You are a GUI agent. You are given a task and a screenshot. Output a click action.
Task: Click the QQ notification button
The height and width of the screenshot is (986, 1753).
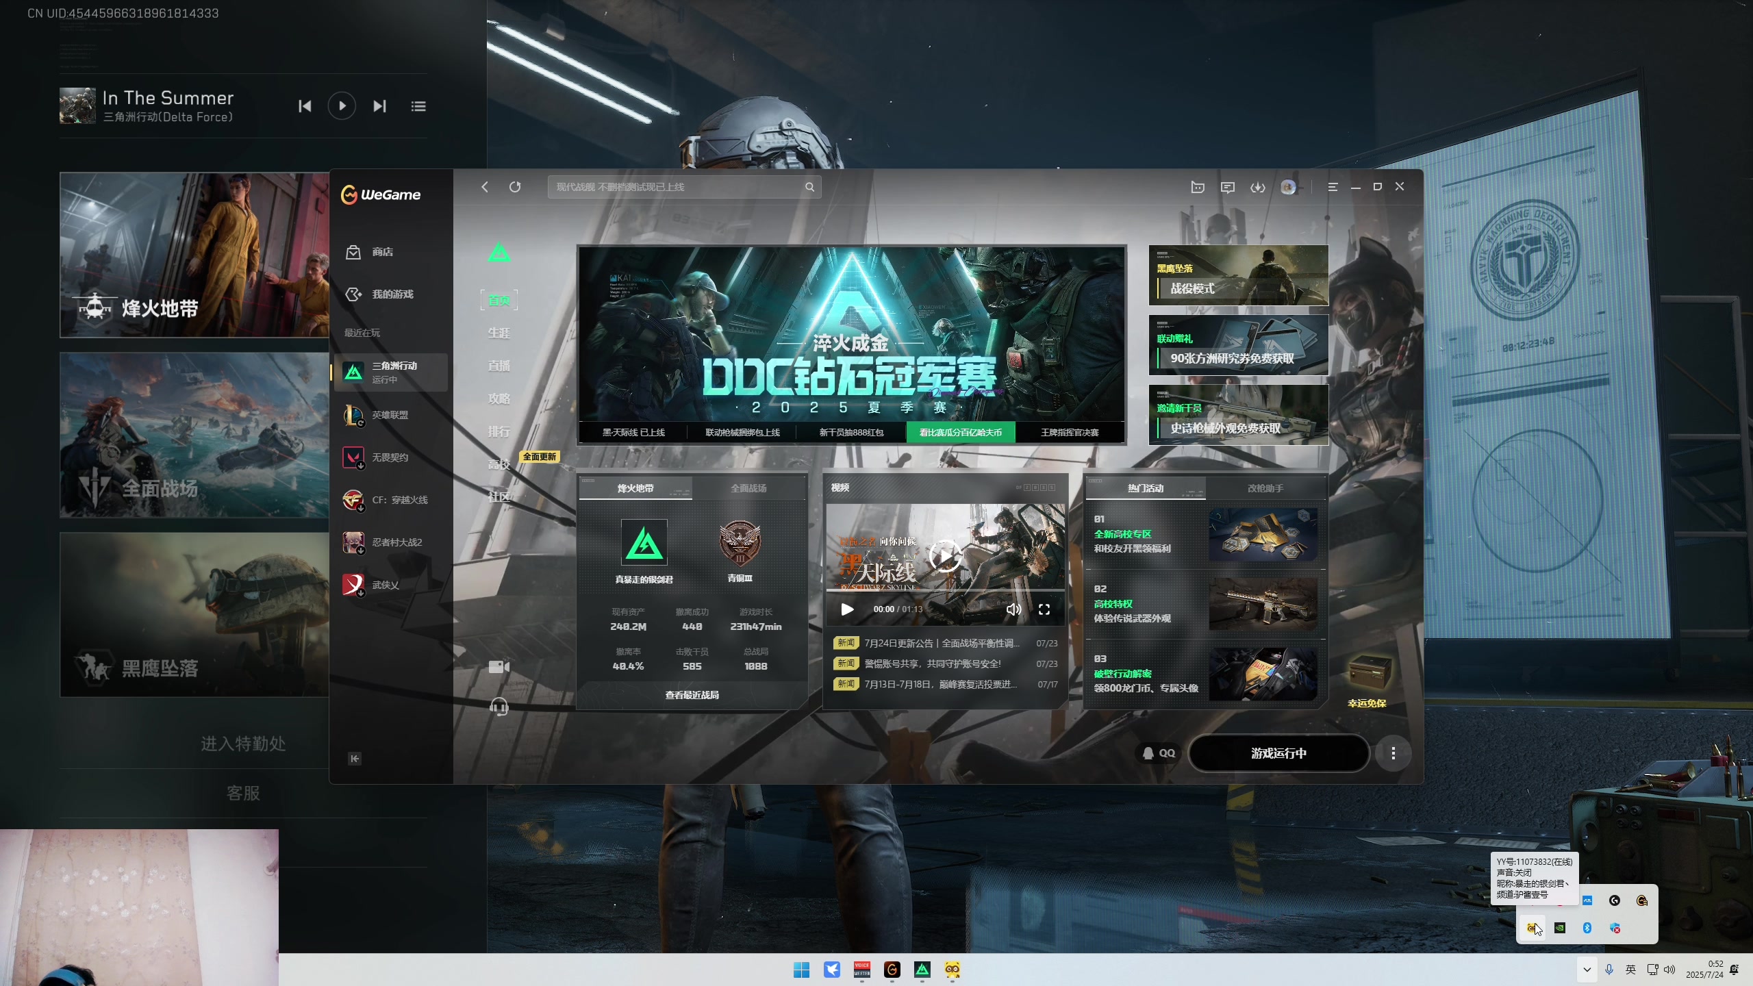point(1159,753)
